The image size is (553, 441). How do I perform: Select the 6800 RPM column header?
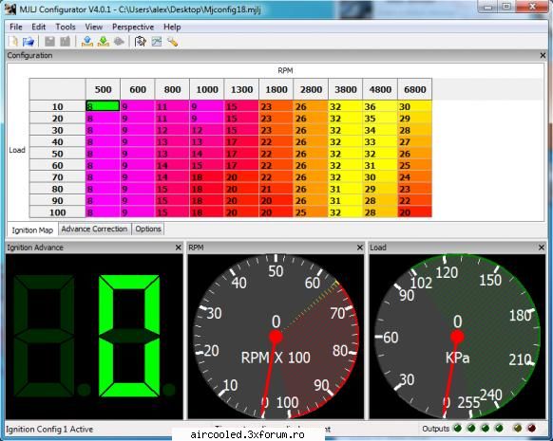(x=414, y=89)
